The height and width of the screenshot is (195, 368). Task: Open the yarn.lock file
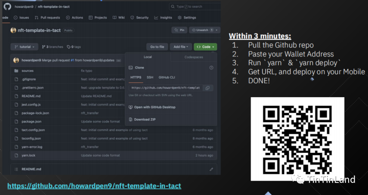(x=28, y=156)
